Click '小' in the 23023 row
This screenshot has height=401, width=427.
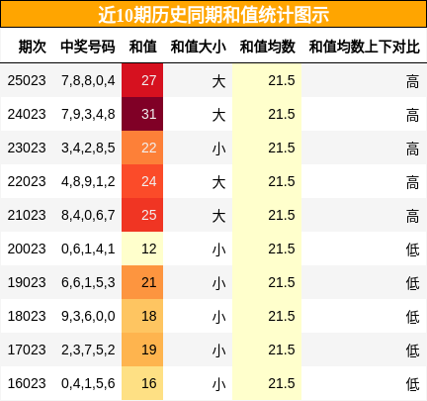218,149
